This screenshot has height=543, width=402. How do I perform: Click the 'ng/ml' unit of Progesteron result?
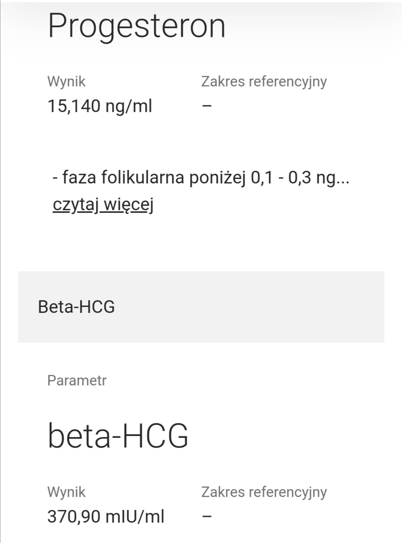coord(129,106)
